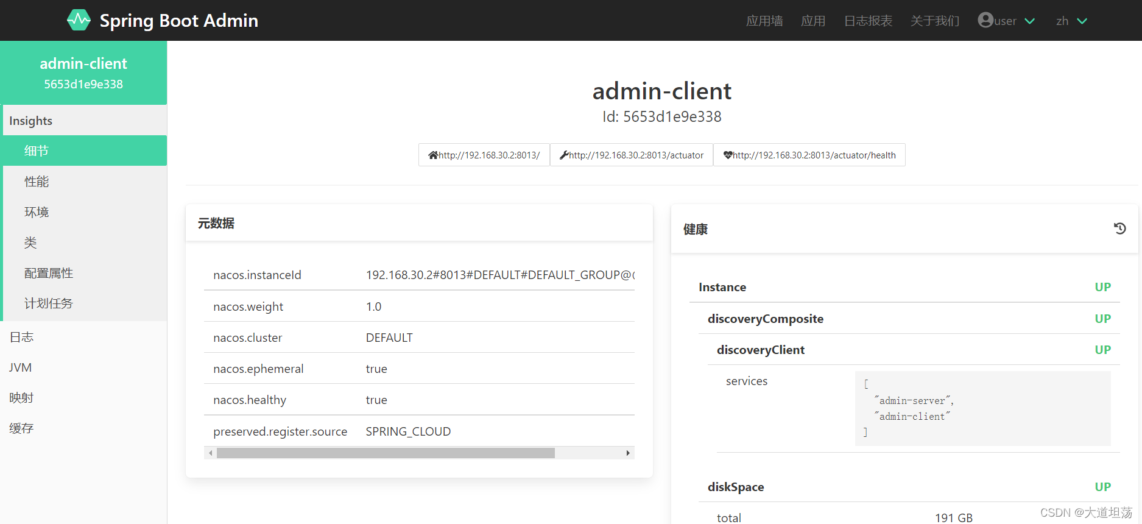Expand the user dropdown chevron

click(x=1030, y=21)
